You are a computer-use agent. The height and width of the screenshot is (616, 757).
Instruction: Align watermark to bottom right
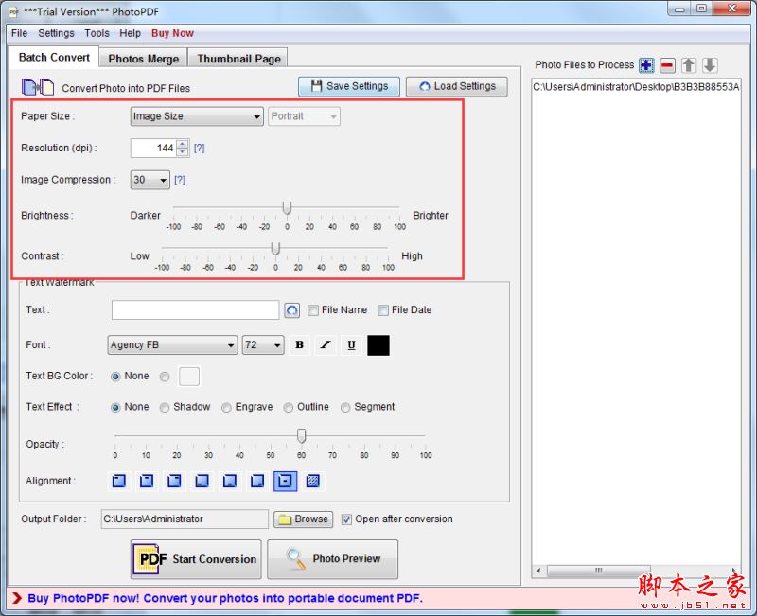[x=257, y=481]
